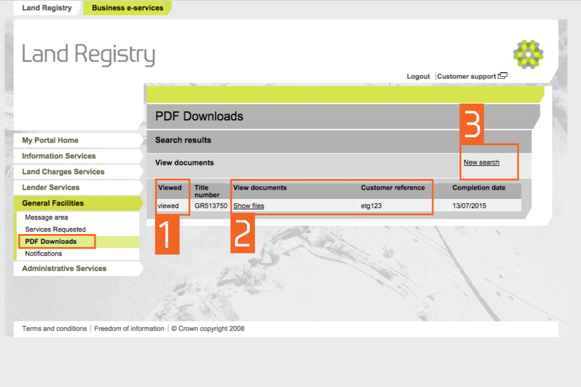Open Services Requested page
Image resolution: width=581 pixels, height=387 pixels.
coord(55,229)
